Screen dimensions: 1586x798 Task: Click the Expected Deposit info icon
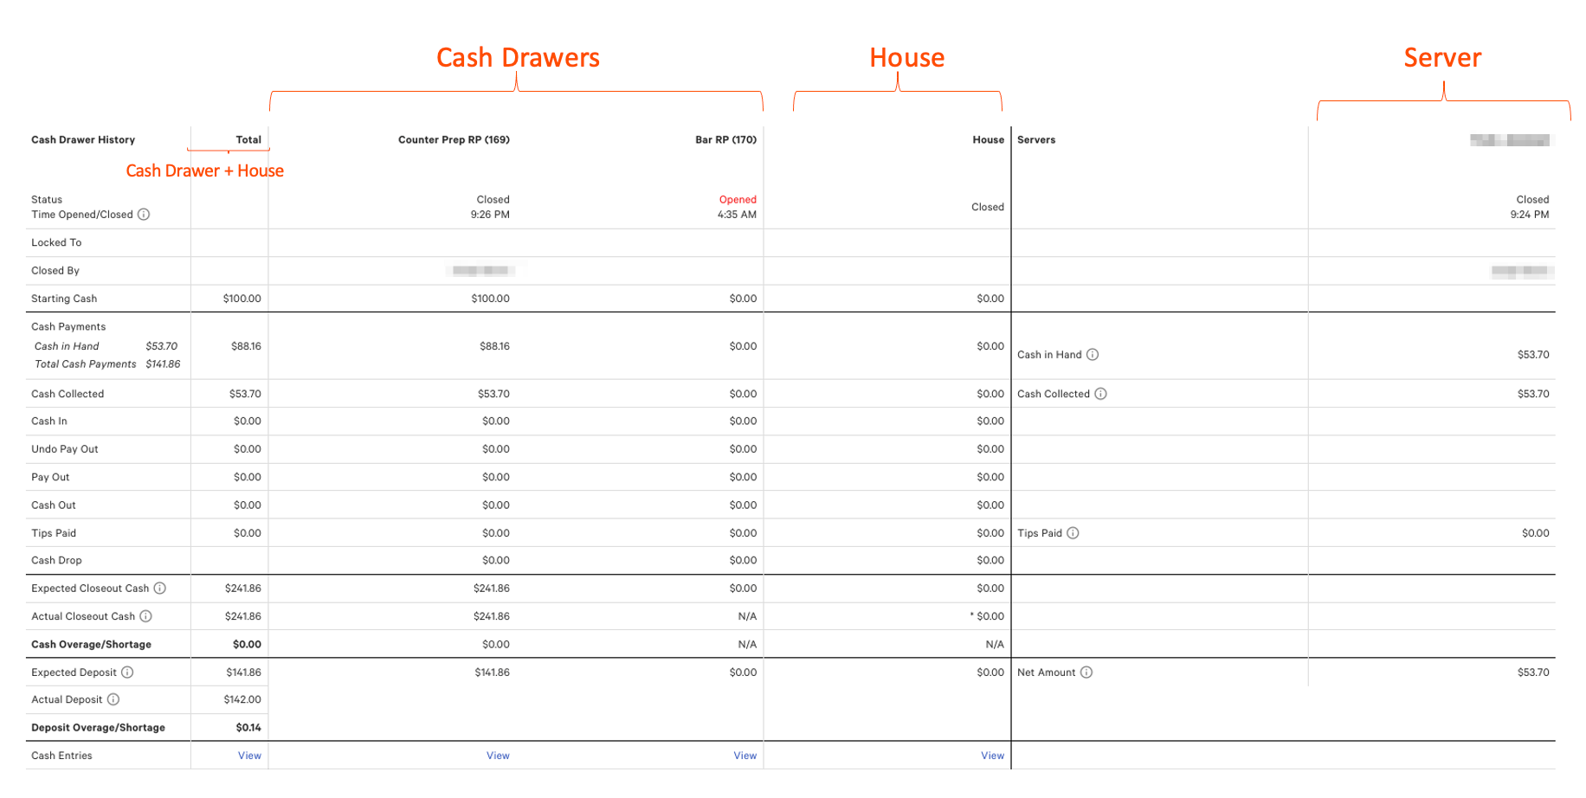click(128, 672)
